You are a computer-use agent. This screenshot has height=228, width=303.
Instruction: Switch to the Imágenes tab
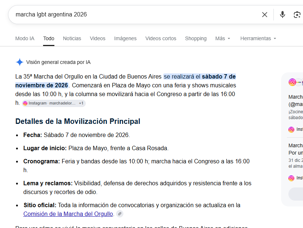126,38
